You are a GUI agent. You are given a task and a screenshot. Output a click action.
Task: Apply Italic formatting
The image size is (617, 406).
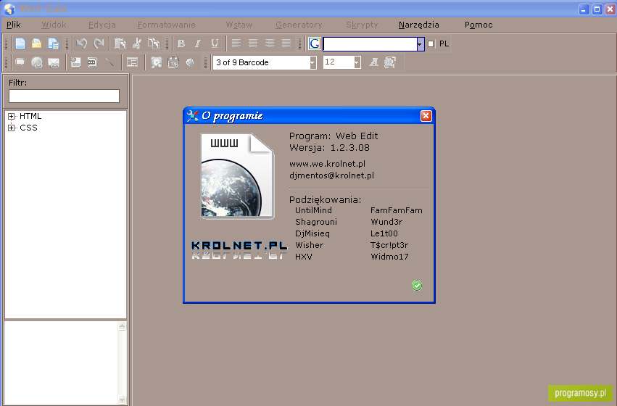click(198, 43)
